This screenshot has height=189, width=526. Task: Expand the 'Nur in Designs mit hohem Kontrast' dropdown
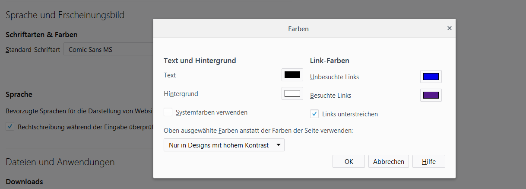[224, 145]
